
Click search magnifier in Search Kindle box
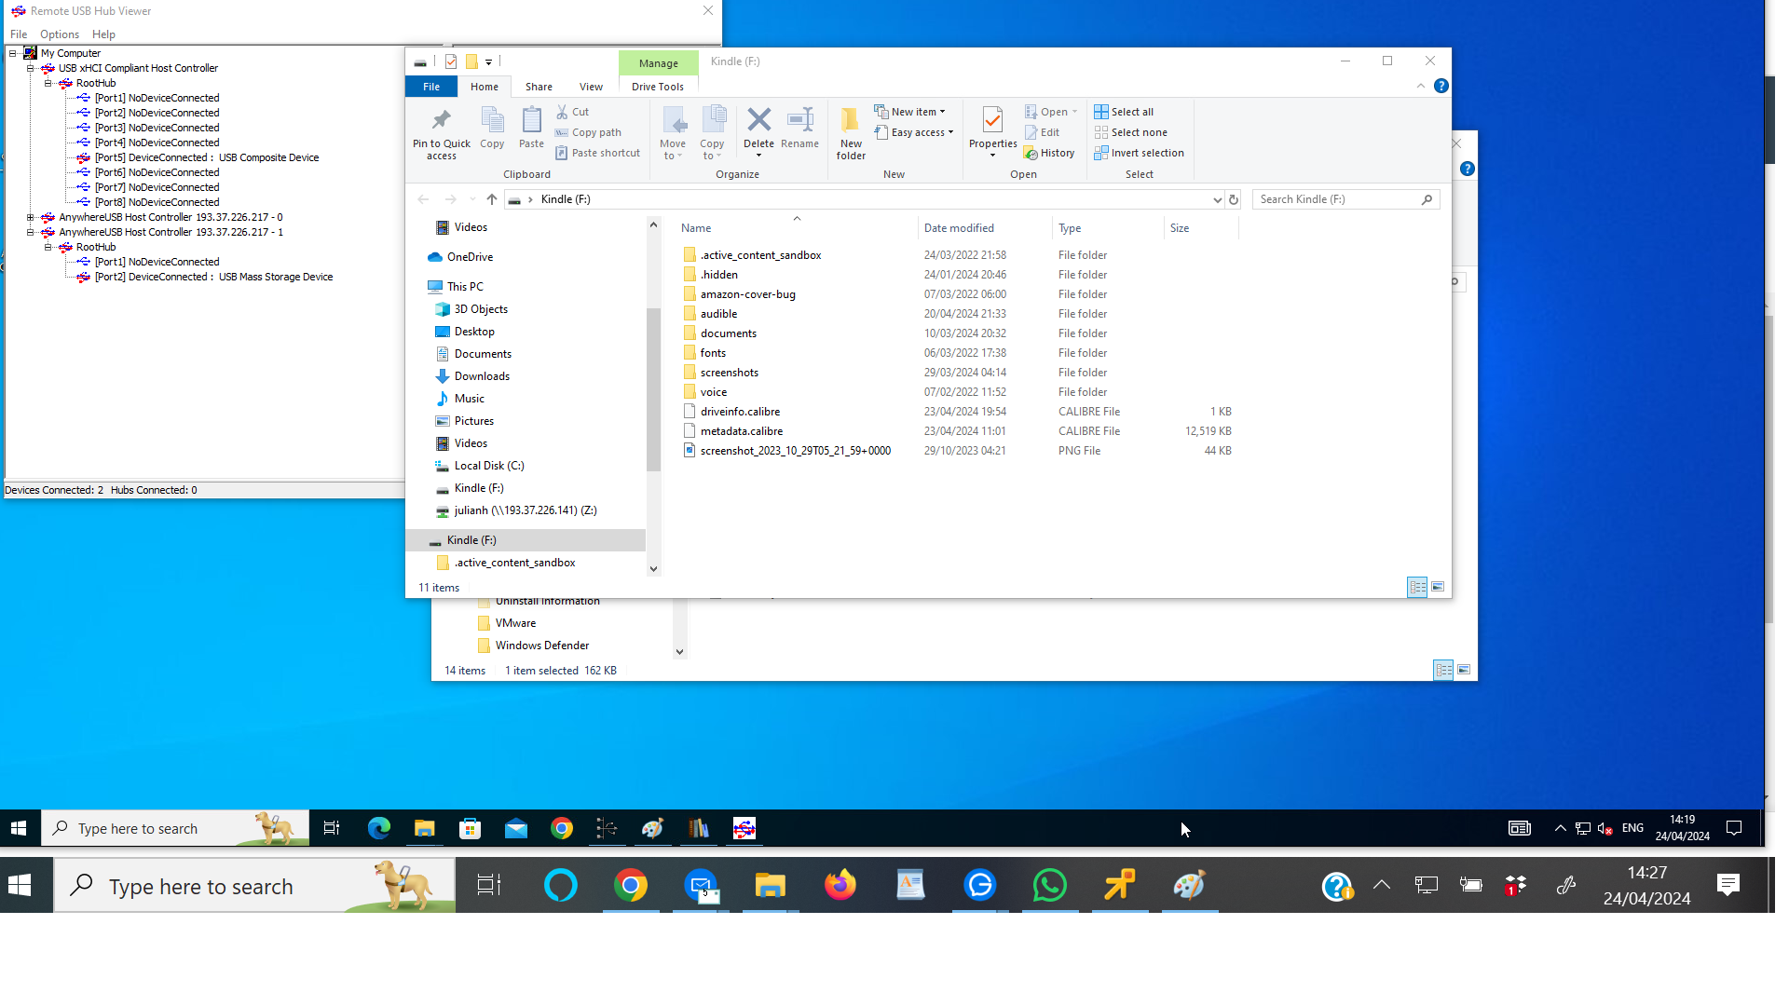1427,199
